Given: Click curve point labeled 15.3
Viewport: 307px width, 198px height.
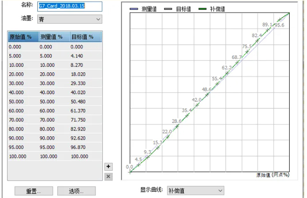Looking at the screenshot, I should point(158,147).
